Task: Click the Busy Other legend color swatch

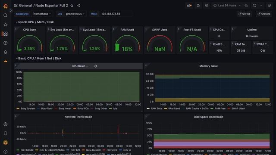Action: [92, 108]
